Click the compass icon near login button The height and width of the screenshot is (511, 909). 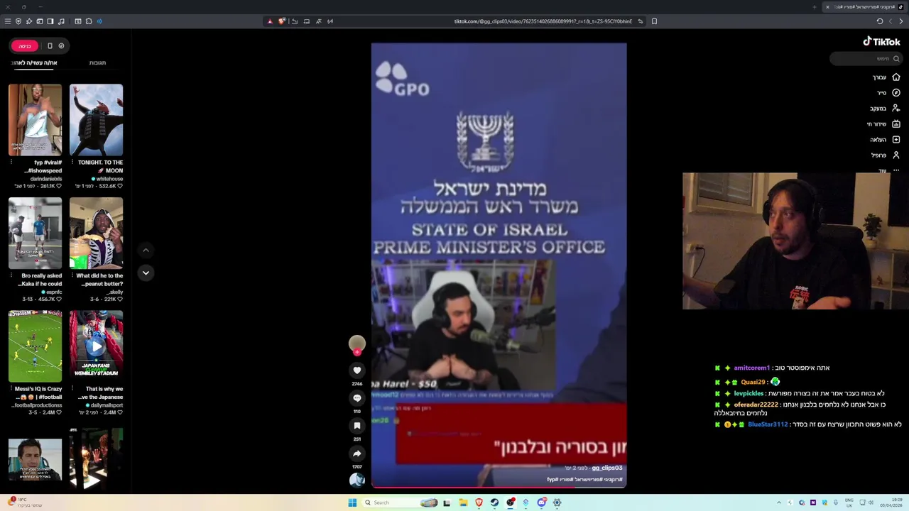tap(61, 45)
